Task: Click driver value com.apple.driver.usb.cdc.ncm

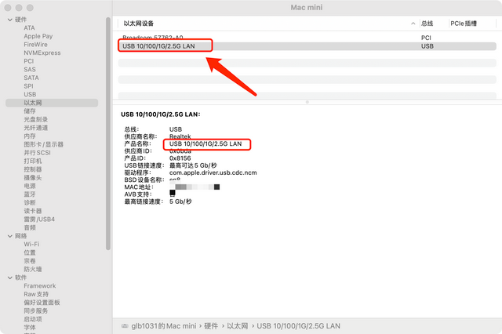Action: 213,172
